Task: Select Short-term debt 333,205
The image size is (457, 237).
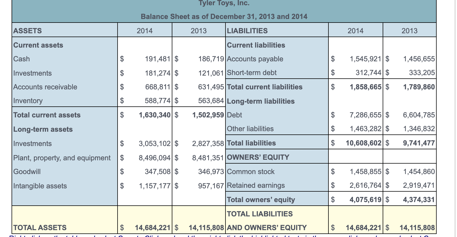Action: tap(422, 73)
